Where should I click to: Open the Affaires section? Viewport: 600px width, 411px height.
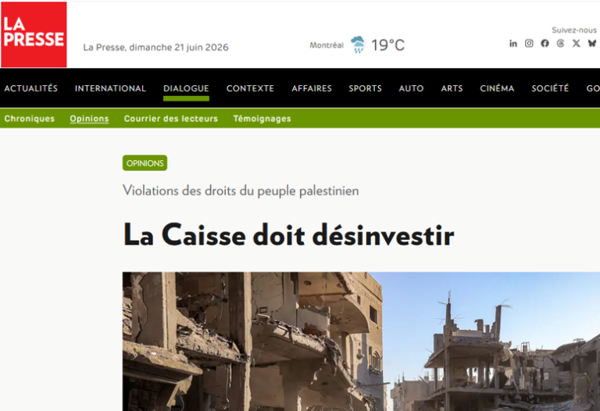[x=312, y=88]
